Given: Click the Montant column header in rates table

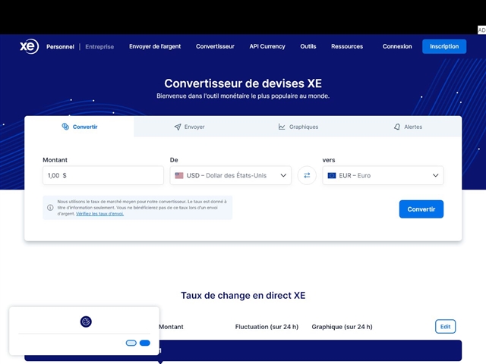Looking at the screenshot, I should click(171, 327).
